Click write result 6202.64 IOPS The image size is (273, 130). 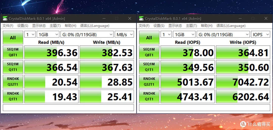(x=243, y=96)
